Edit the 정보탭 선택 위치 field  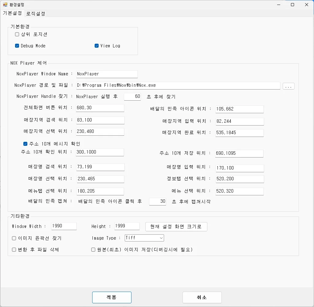click(240, 179)
